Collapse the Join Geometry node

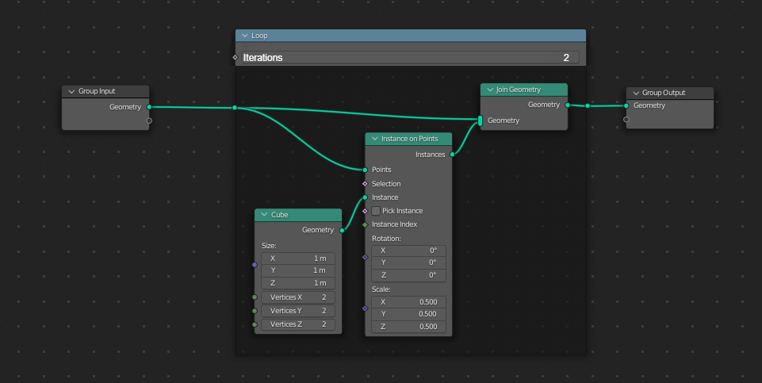(490, 90)
